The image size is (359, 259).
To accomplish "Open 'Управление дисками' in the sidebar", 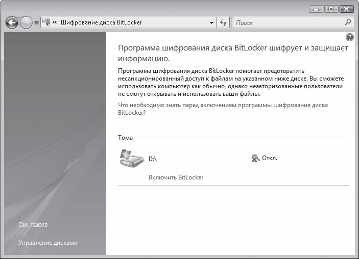I will [48, 243].
